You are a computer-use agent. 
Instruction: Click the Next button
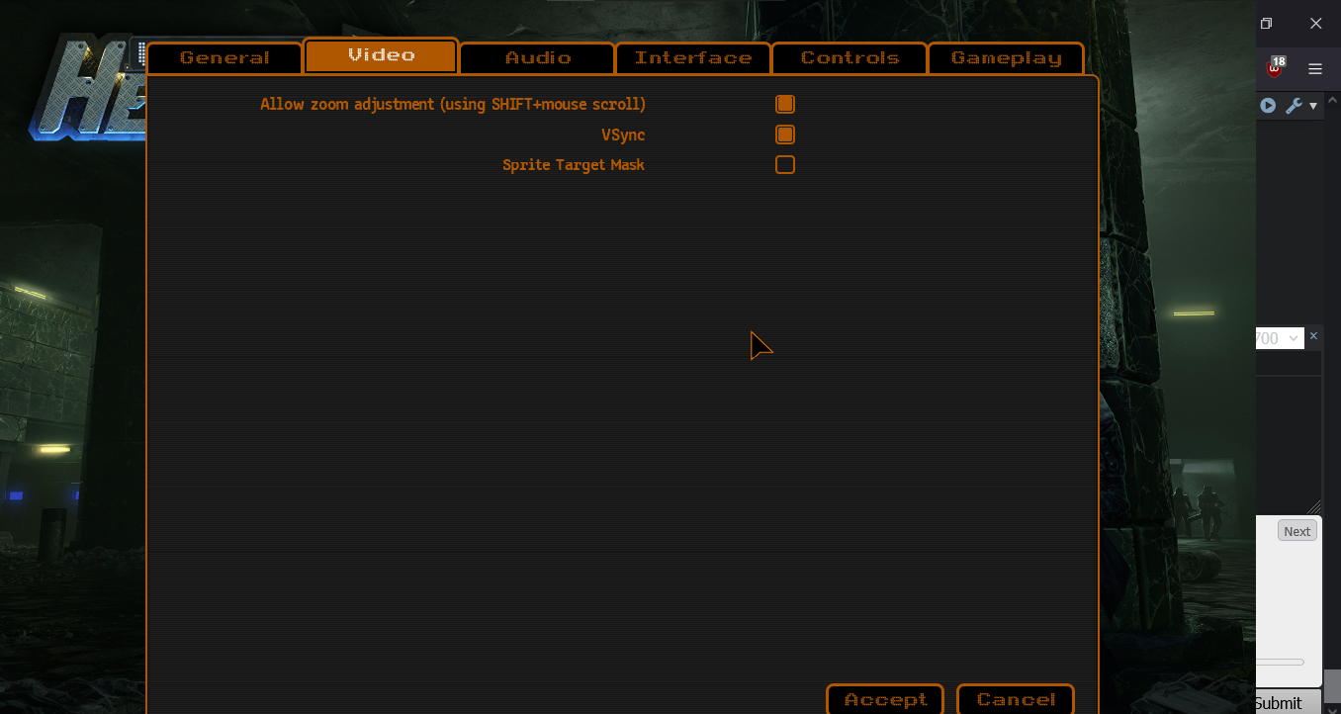coord(1296,531)
